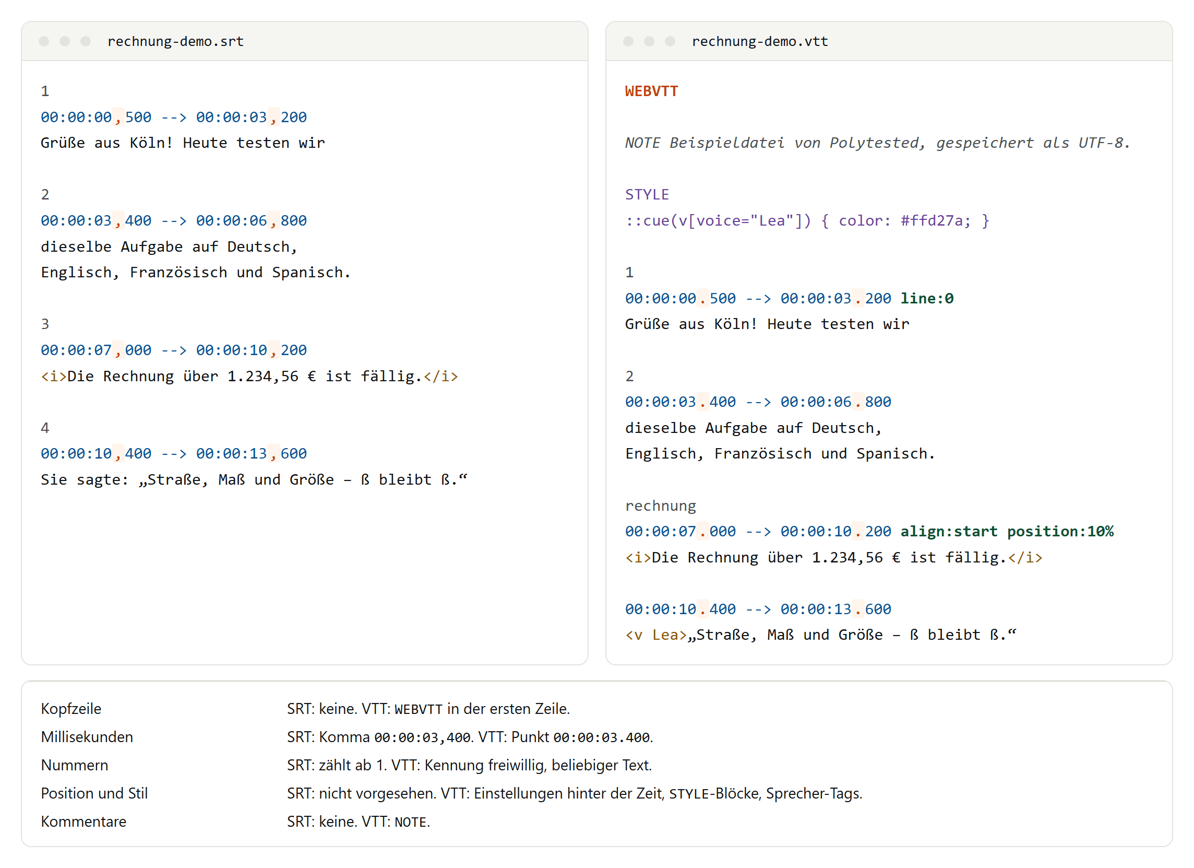Click description 'SRT: keine. VTT: WEBVTT in der ersten Zeile.'
This screenshot has height=868, width=1194.
coord(428,709)
